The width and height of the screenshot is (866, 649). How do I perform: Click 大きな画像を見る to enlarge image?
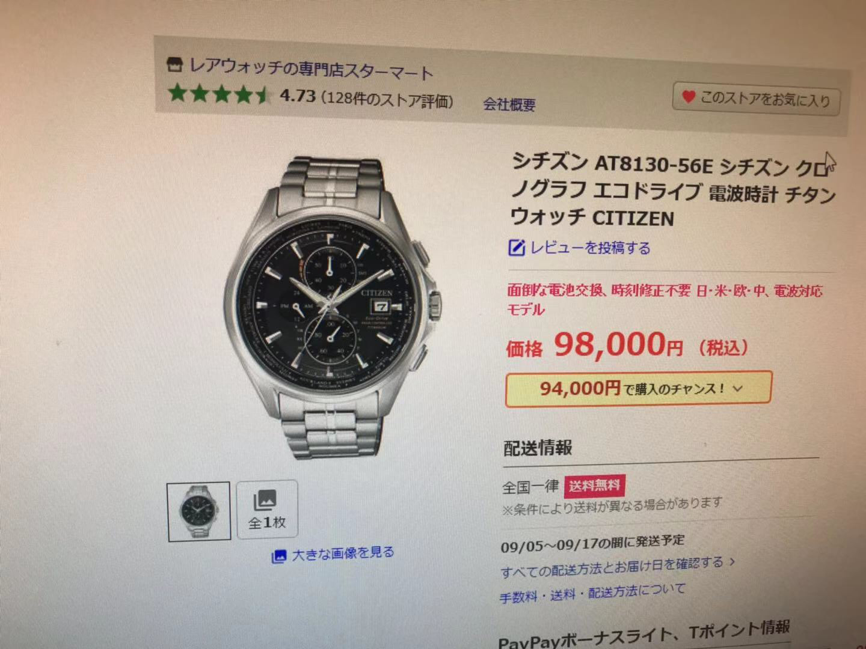click(x=343, y=553)
